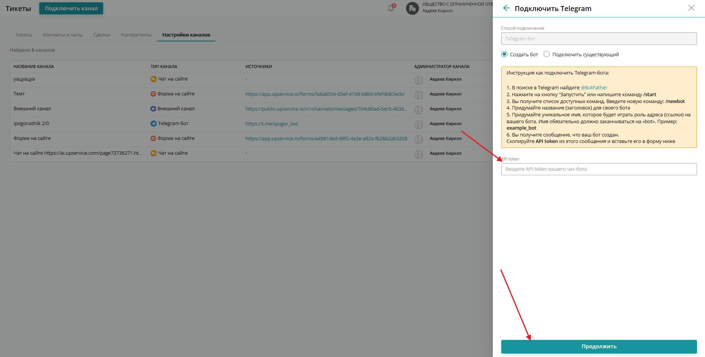
Task: Open the Темт form URL link
Action: tap(325, 94)
